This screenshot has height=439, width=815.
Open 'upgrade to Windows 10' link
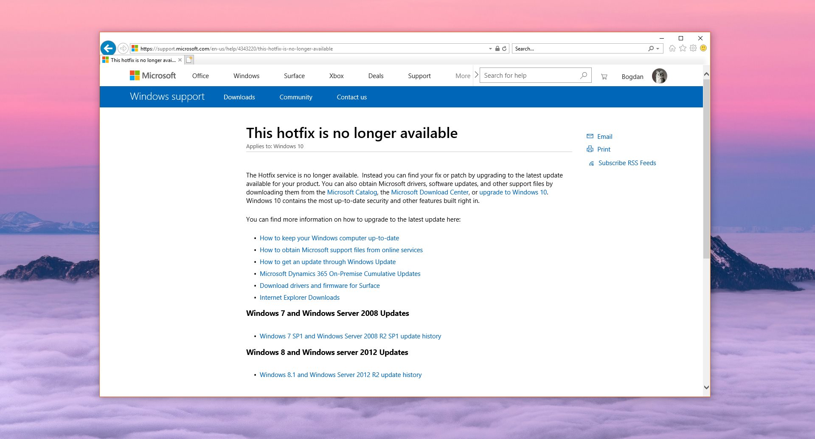coord(513,192)
